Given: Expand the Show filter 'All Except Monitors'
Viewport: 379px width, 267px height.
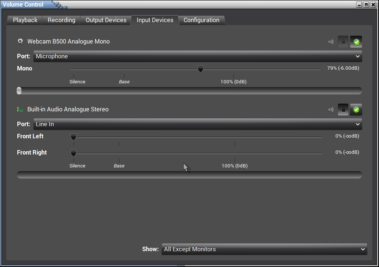Looking at the screenshot, I should [264, 249].
